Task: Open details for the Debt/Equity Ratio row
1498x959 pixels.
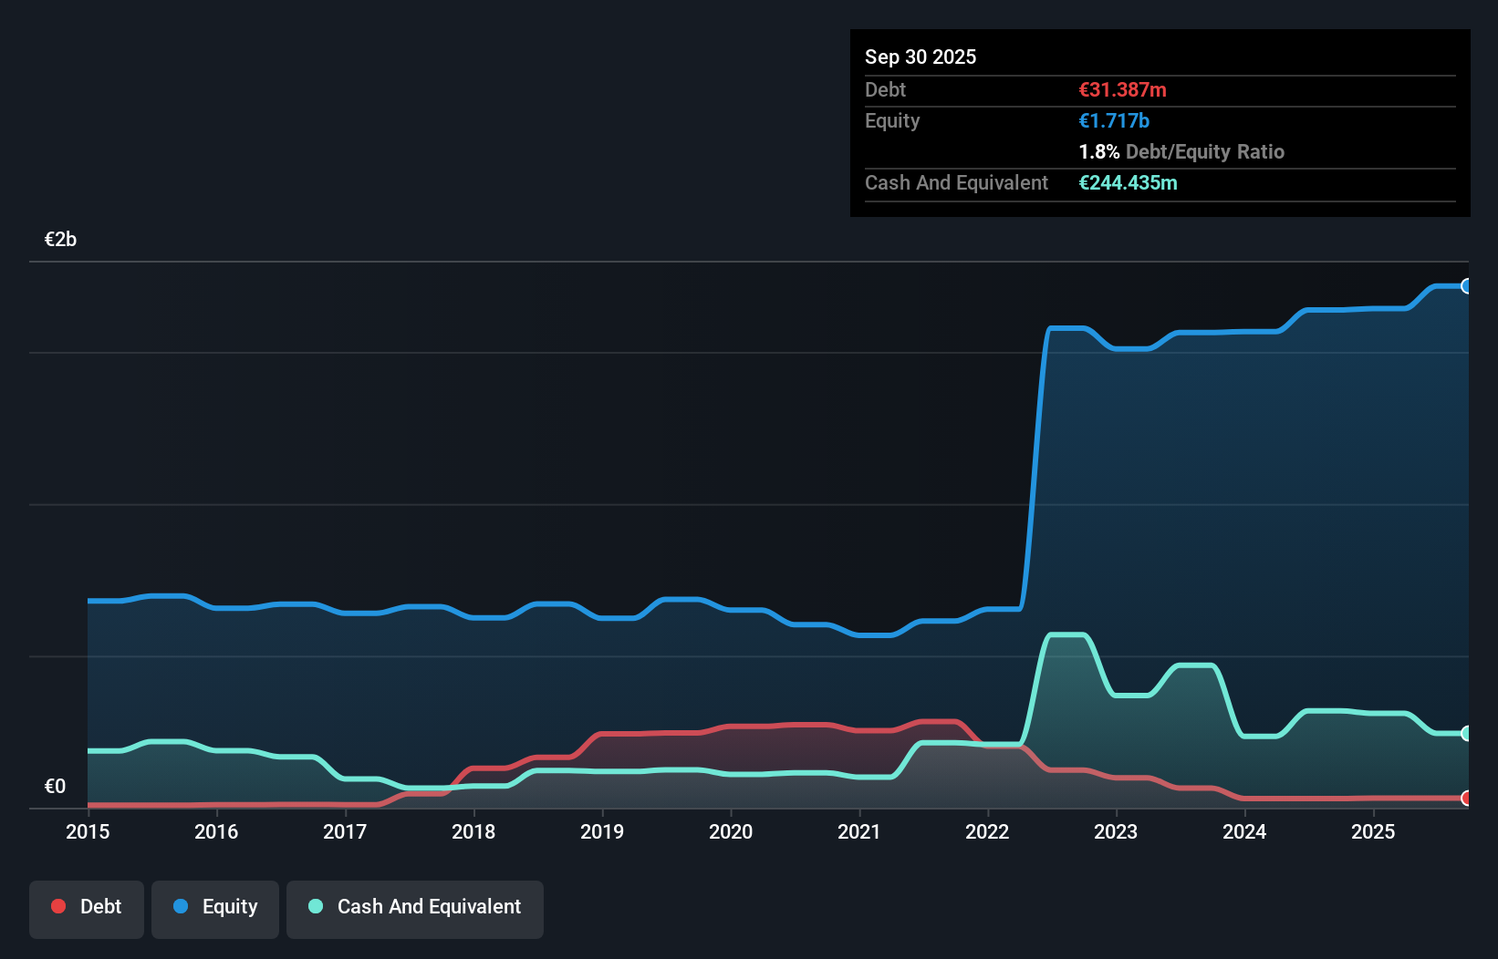Action: tap(1182, 151)
